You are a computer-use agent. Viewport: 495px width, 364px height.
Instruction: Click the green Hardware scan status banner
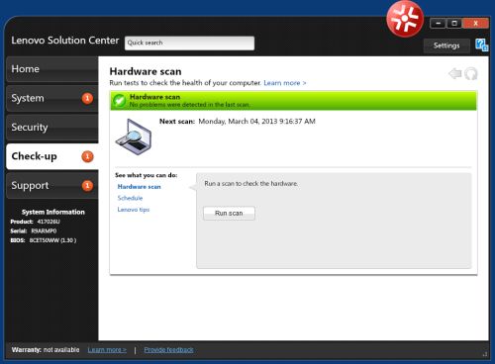293,101
